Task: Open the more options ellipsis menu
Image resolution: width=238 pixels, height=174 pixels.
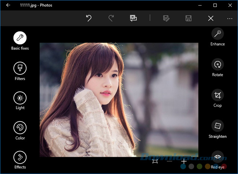Action: (x=230, y=19)
